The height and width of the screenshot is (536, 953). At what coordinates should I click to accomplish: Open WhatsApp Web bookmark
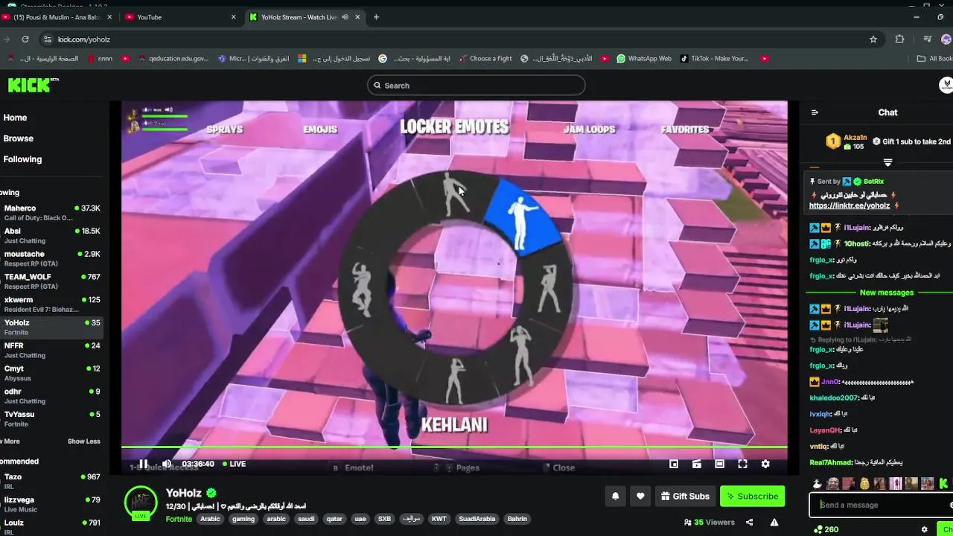point(643,58)
